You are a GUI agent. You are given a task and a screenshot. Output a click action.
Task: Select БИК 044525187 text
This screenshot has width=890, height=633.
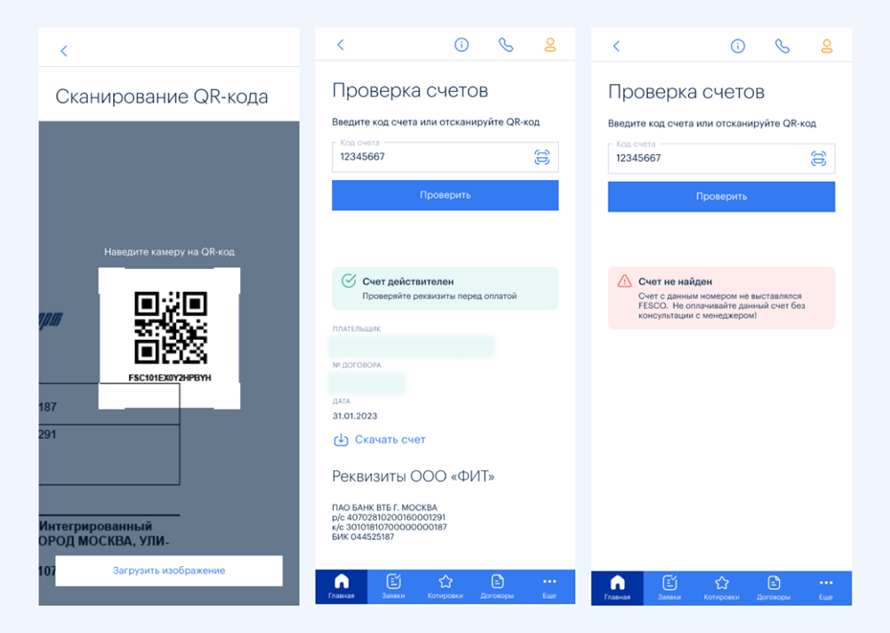363,537
